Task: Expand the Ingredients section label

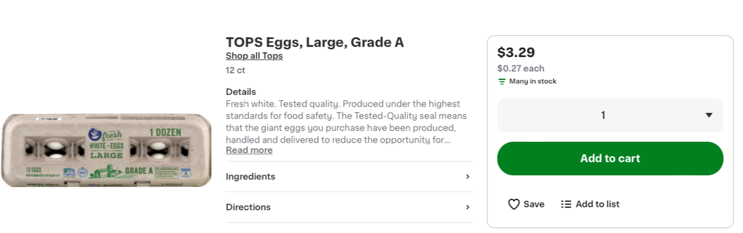Action: point(250,177)
